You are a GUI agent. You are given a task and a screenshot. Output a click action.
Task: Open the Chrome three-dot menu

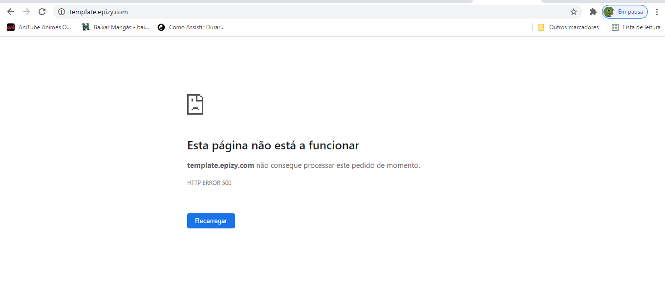click(x=657, y=12)
